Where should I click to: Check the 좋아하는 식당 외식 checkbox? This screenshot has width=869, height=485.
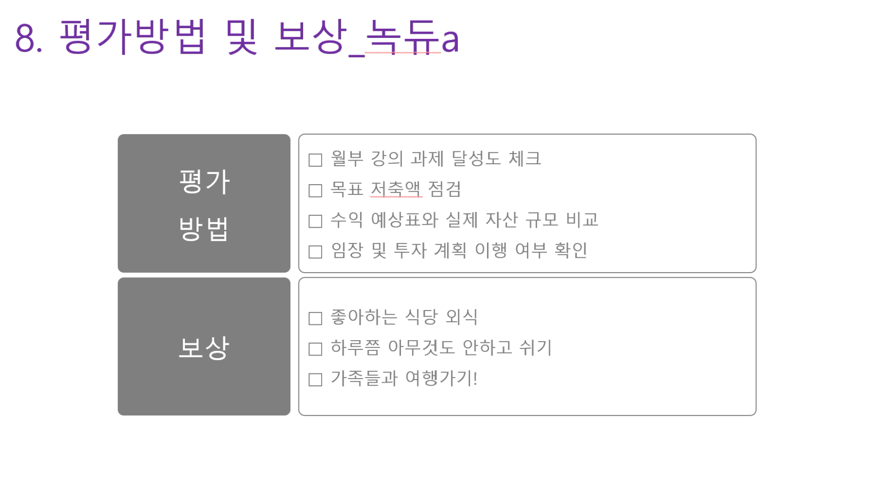tap(315, 318)
